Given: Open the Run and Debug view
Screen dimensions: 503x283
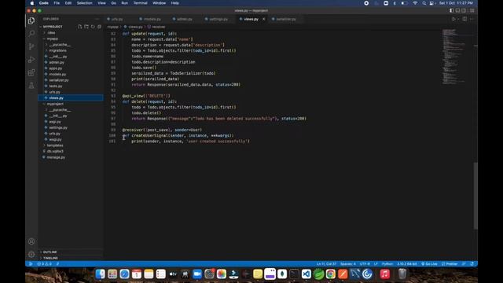Looking at the screenshot, I should pos(31,60).
